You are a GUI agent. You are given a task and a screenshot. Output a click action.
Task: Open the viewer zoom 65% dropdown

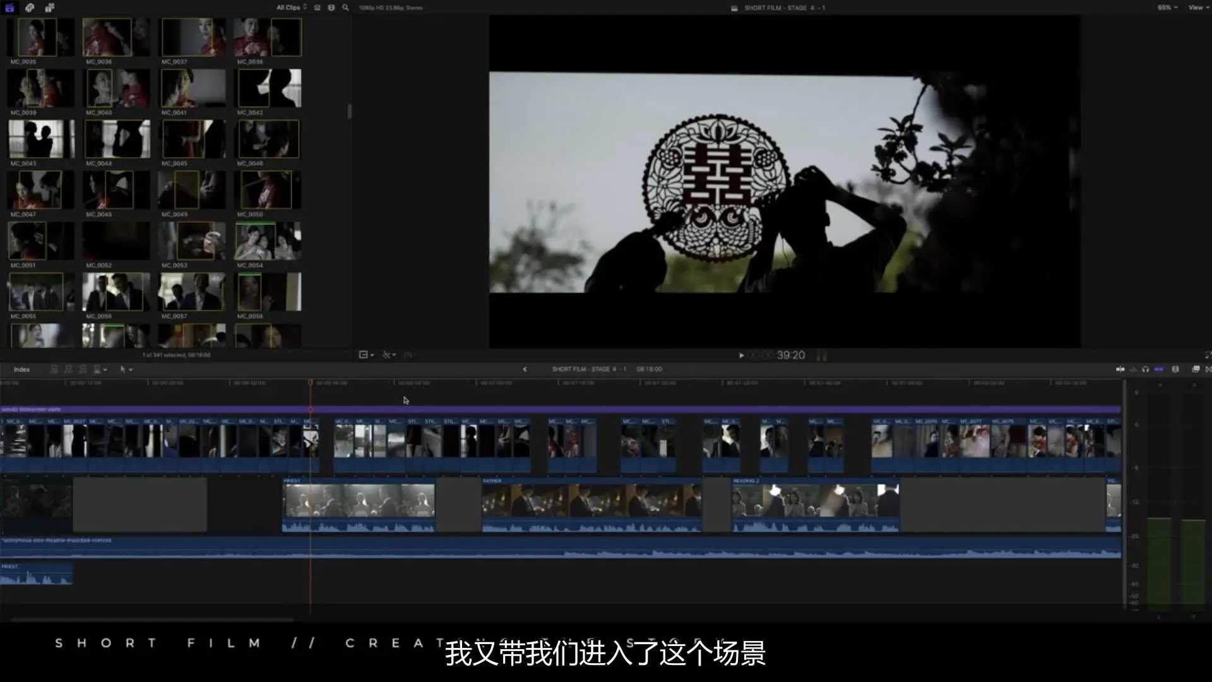1167,8
